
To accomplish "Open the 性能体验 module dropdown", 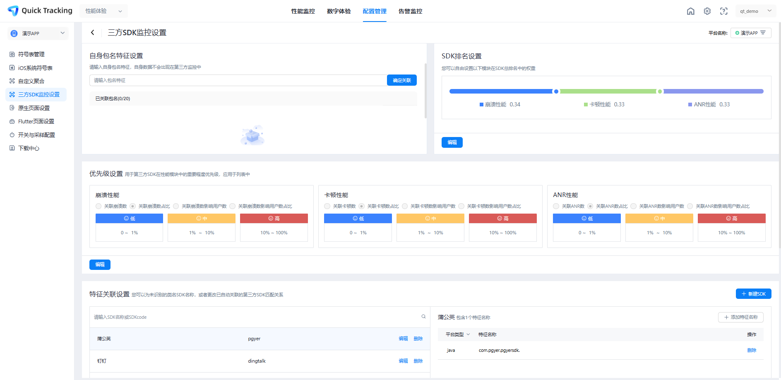I will click(x=103, y=11).
